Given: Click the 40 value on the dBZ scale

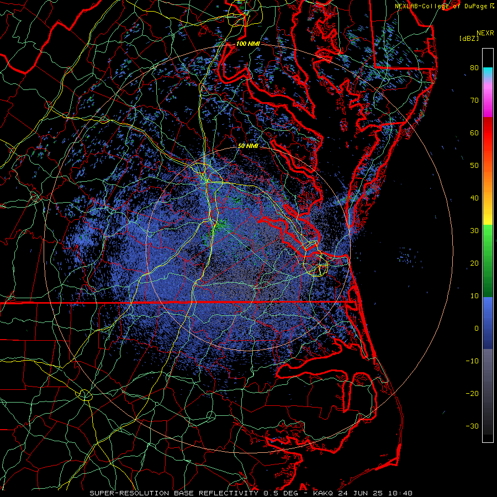Looking at the screenshot, I should click(474, 198).
